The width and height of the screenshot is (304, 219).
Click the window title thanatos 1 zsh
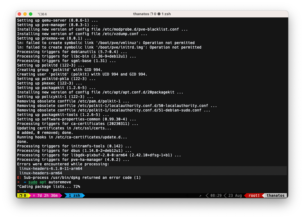[152, 14]
